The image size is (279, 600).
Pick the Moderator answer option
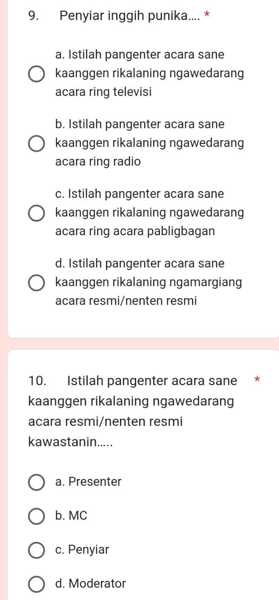36,584
